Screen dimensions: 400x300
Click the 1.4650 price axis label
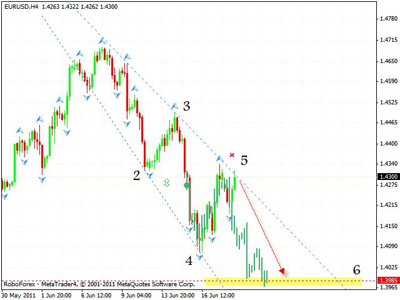coord(389,61)
